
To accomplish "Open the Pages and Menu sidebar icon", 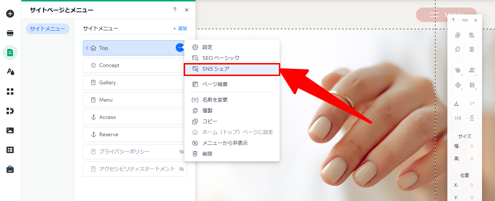I will pos(10,53).
